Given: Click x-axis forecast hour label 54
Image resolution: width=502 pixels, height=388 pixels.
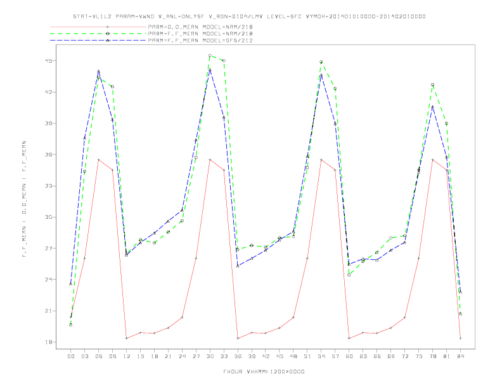Looking at the screenshot, I should coord(321,356).
